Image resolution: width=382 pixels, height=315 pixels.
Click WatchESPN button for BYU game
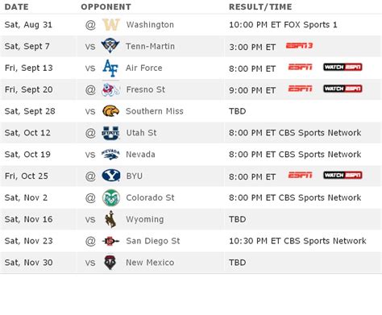point(343,176)
